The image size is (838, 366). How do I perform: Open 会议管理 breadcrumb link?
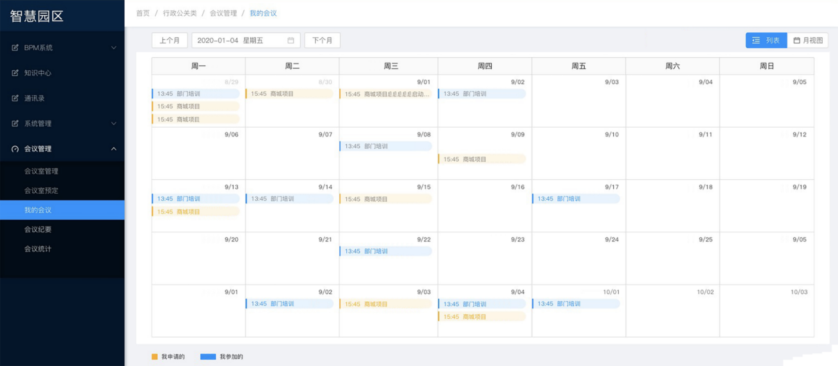point(223,13)
